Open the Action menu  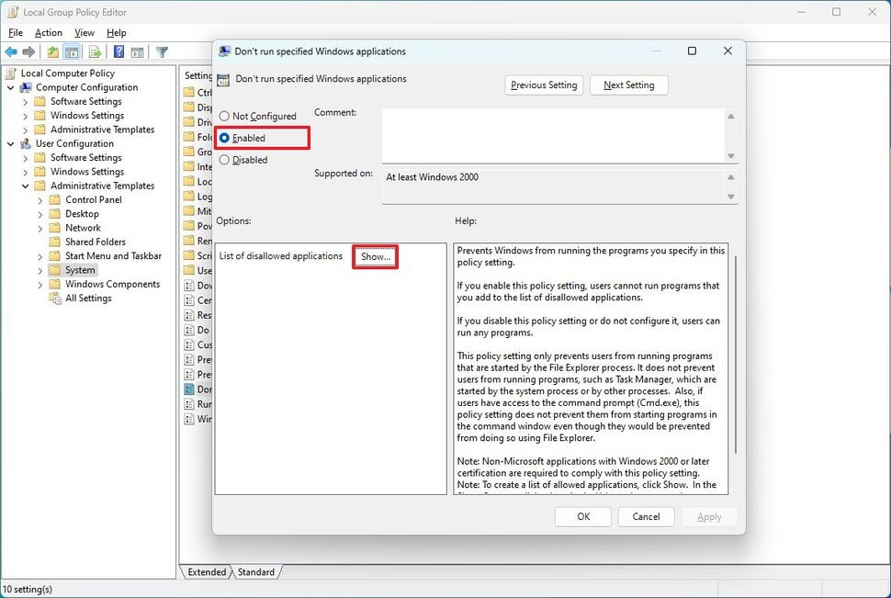48,32
